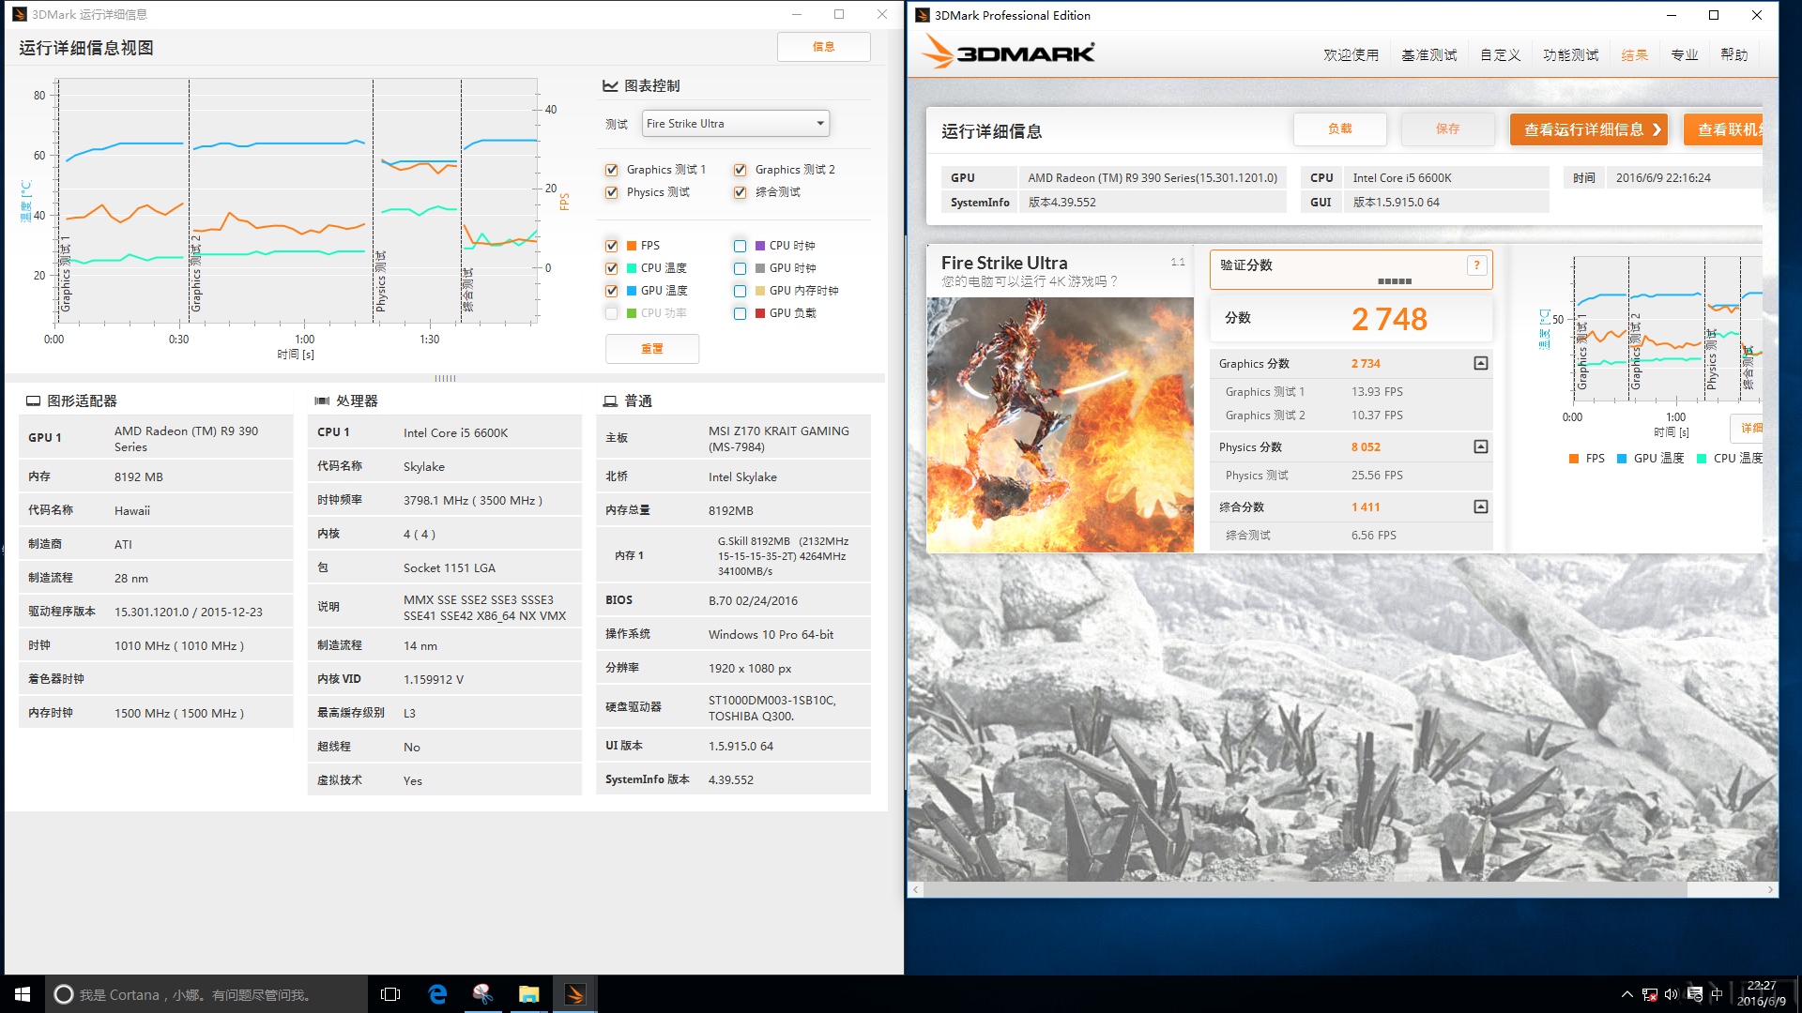The height and width of the screenshot is (1013, 1802).
Task: Toggle the FPS series checkbox
Action: click(x=612, y=246)
